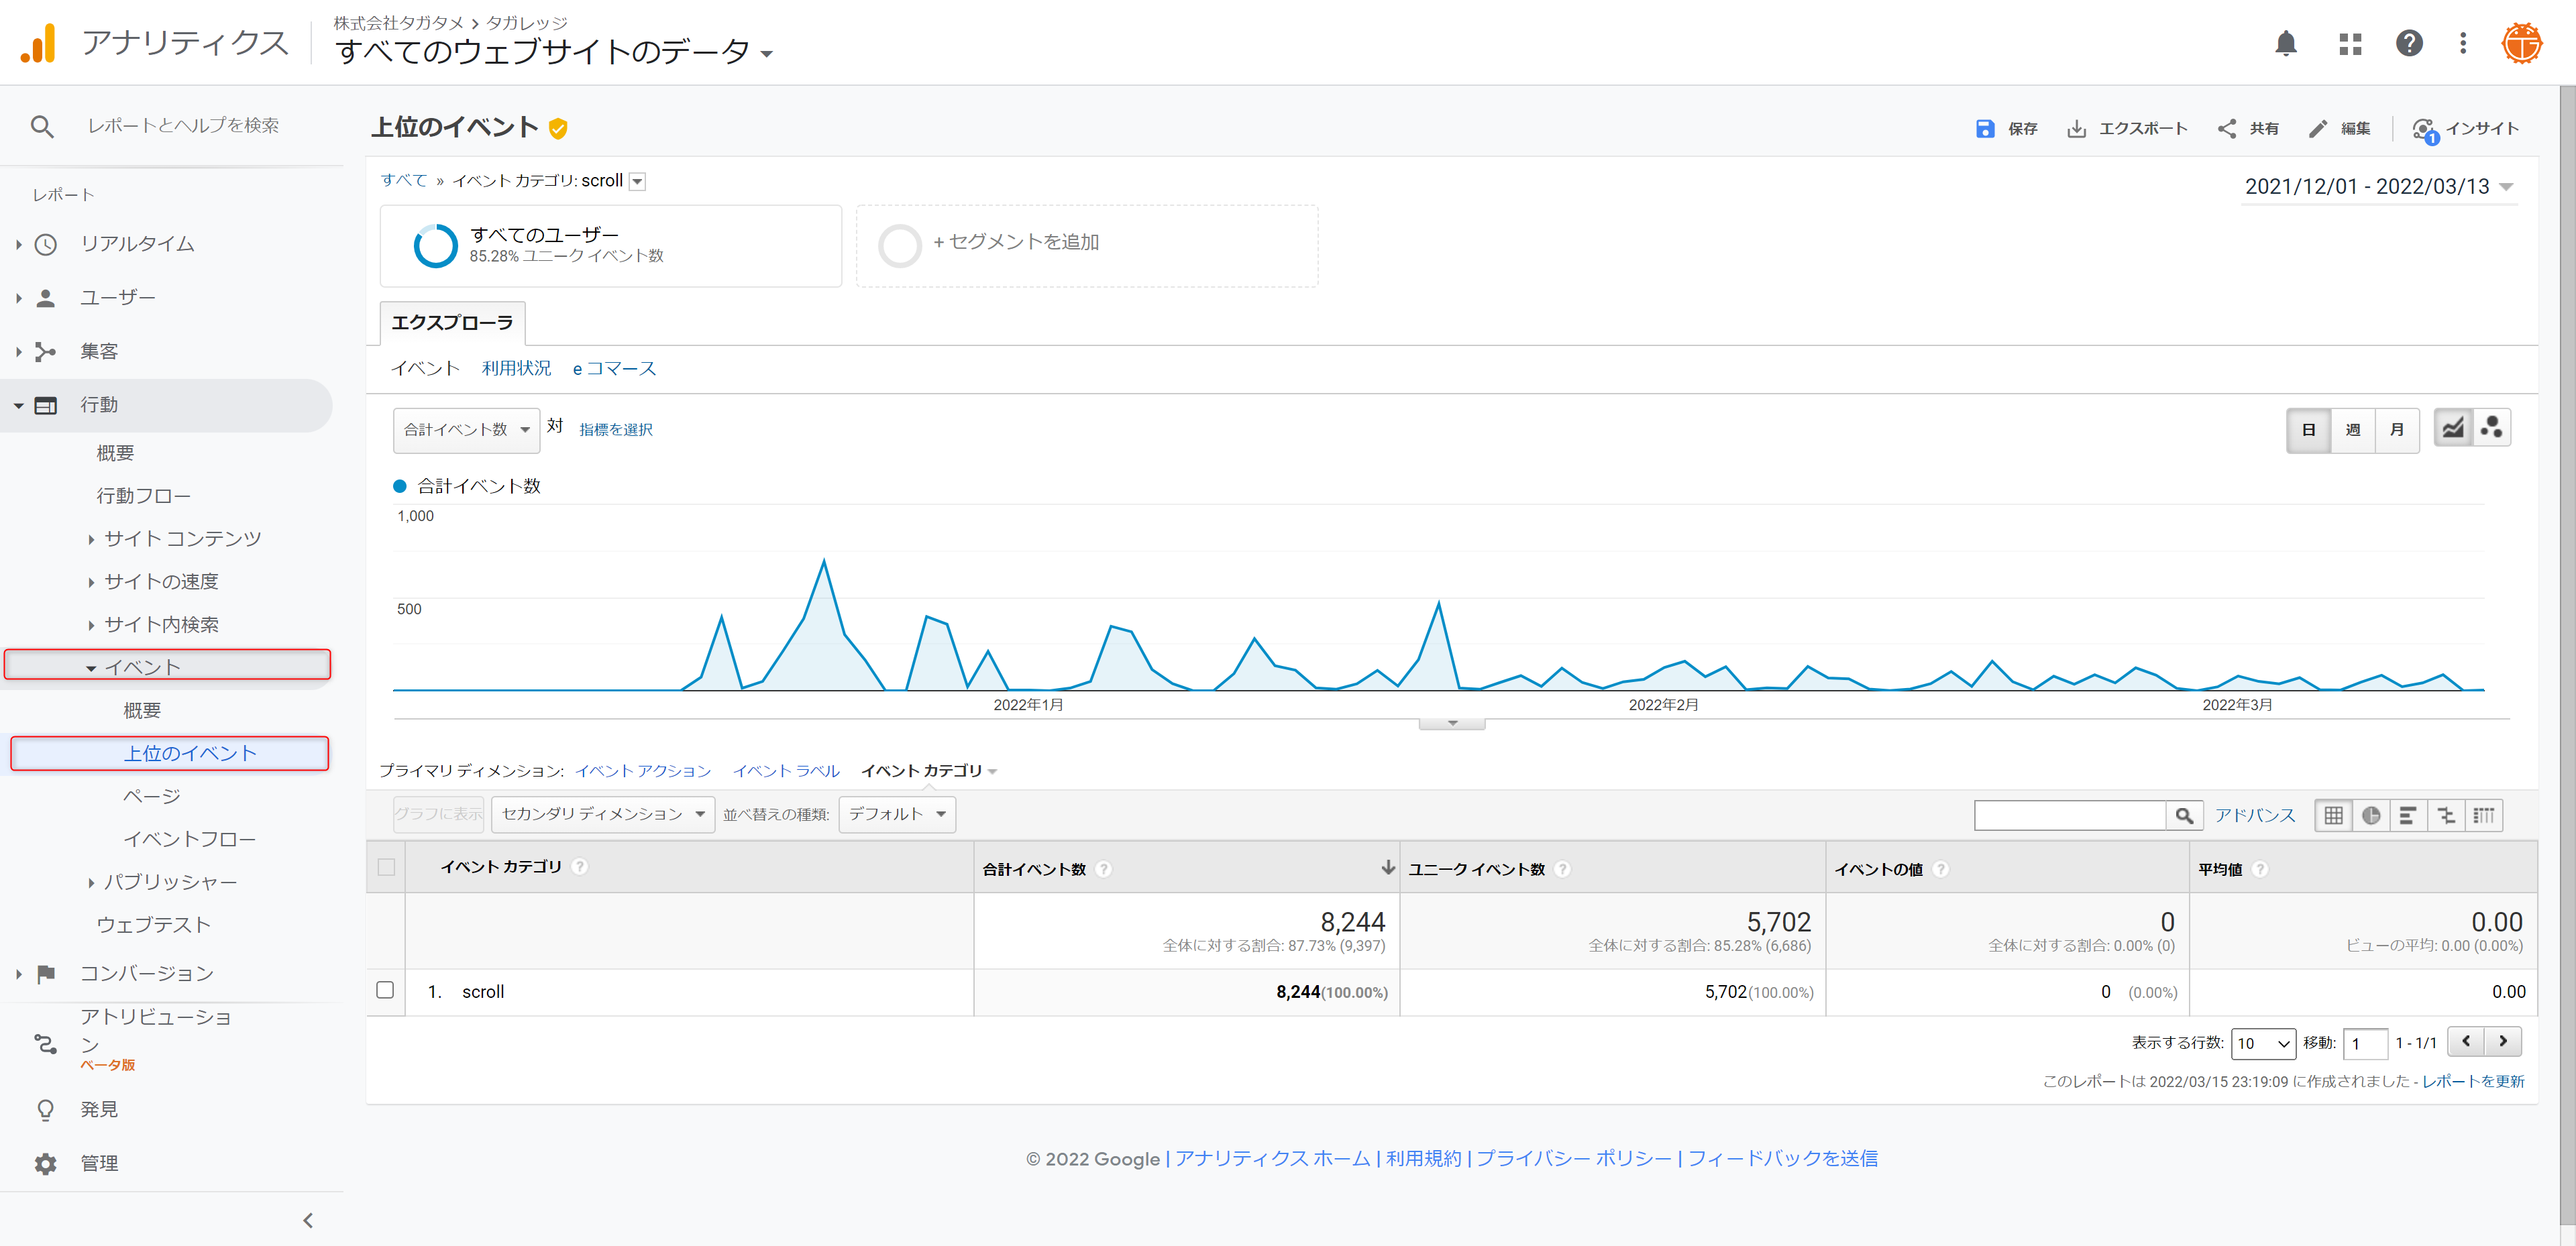The height and width of the screenshot is (1246, 2576).
Task: Switch to the エクスプローラ tab
Action: [452, 323]
